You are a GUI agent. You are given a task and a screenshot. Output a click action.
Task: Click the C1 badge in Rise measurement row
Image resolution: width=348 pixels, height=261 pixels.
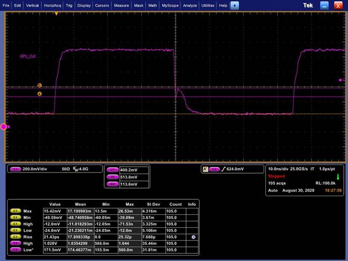click(x=16, y=237)
